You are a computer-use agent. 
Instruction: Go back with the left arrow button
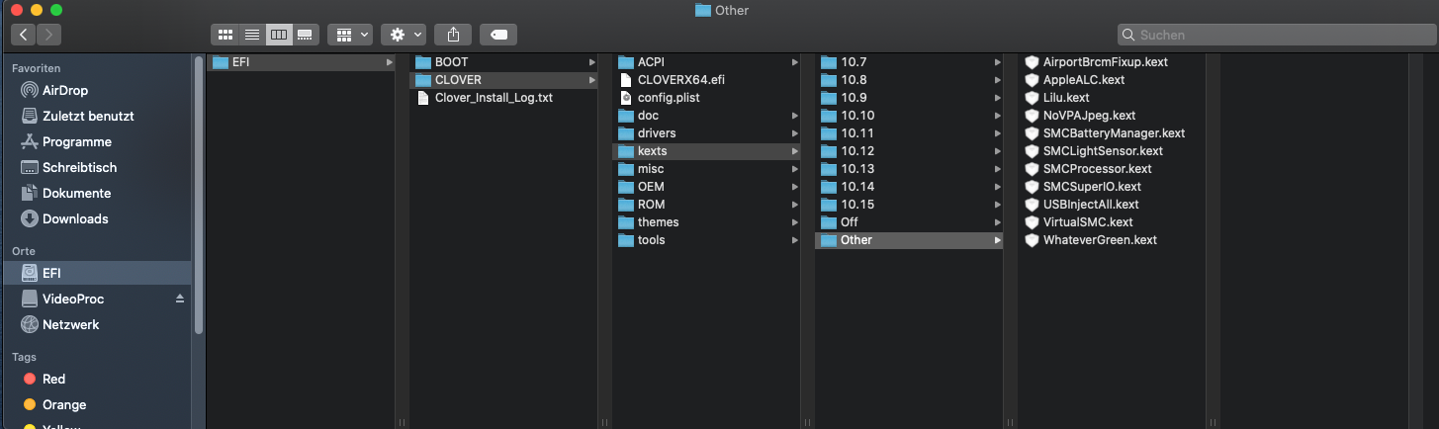[x=24, y=35]
